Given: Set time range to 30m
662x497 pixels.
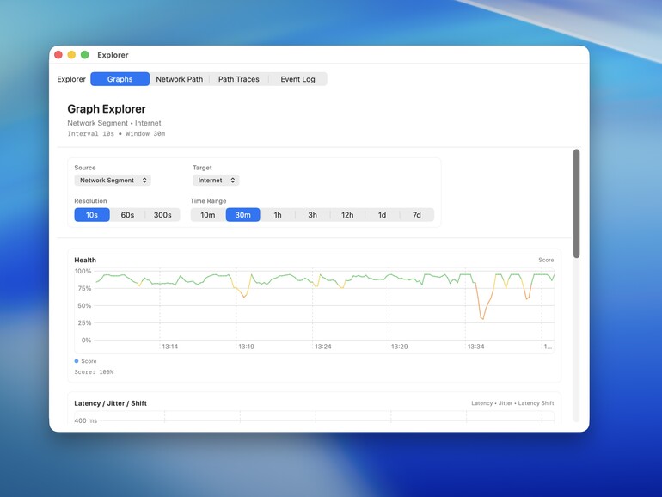Looking at the screenshot, I should [242, 215].
